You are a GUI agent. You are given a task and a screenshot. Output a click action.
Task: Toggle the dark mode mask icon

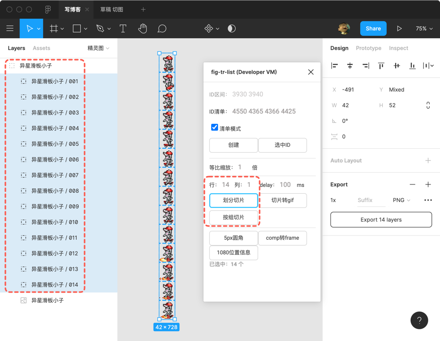coord(232,28)
